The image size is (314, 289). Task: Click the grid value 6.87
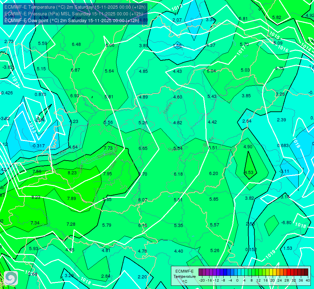tap(75, 70)
